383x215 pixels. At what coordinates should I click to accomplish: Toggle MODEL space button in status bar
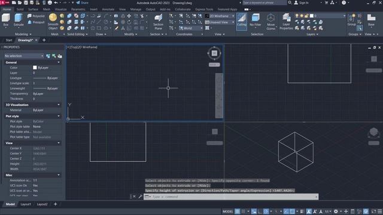point(227,211)
